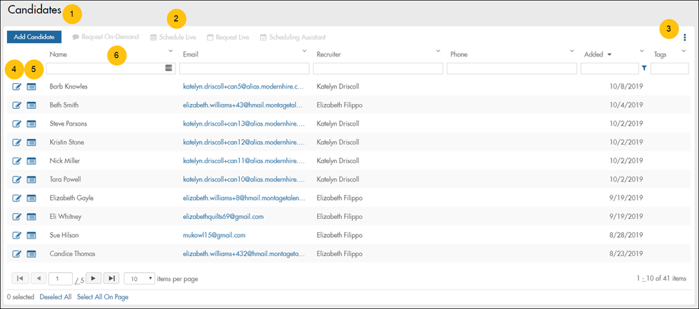The image size is (699, 309).
Task: Click the Request On-Demand toolbar option
Action: [x=105, y=37]
